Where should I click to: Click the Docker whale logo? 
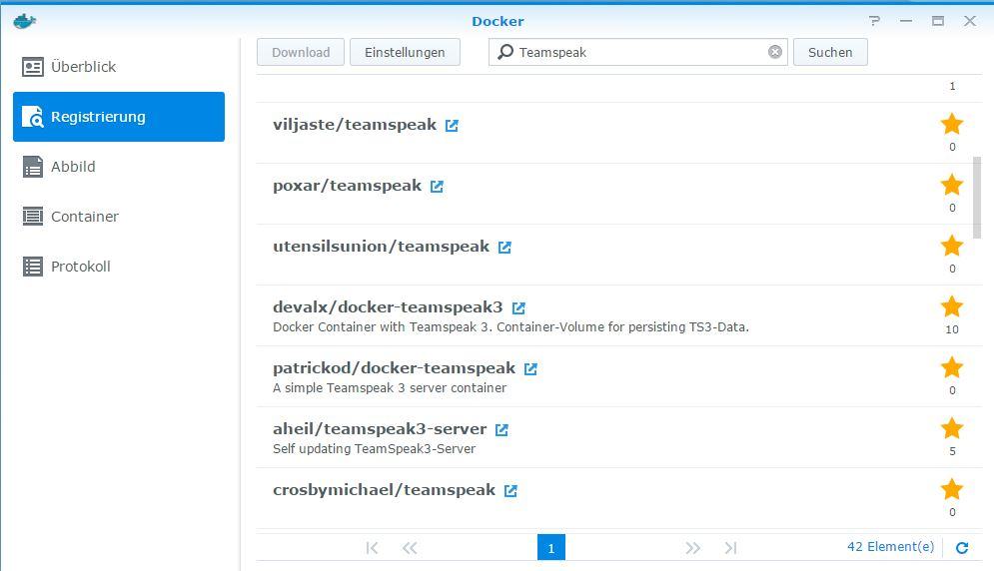coord(25,21)
